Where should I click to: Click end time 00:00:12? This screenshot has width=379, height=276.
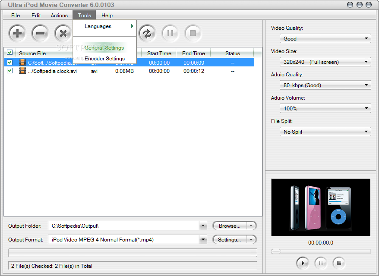click(194, 71)
